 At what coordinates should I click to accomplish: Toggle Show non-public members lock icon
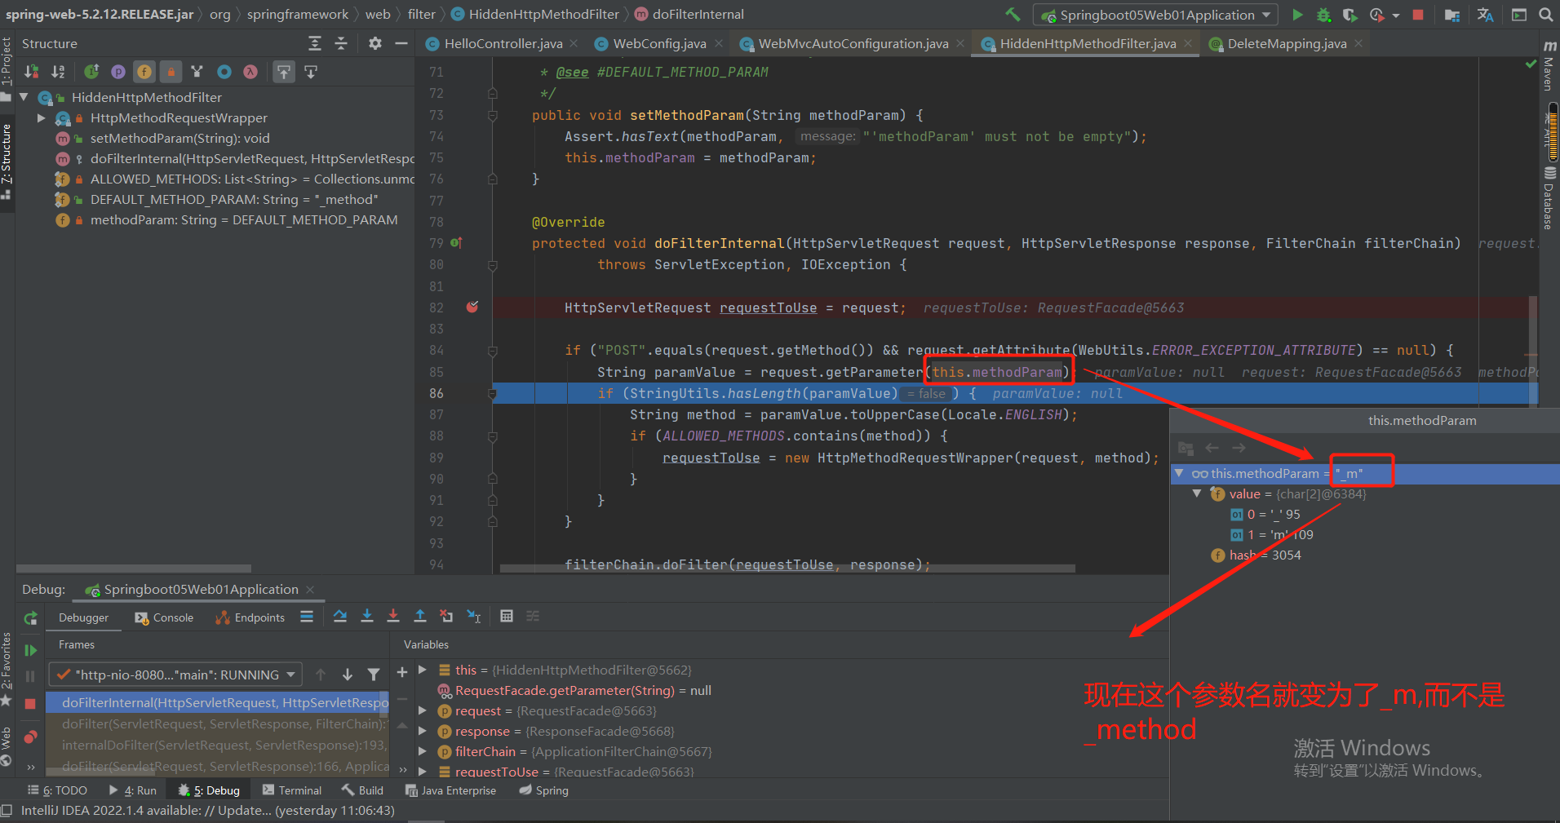tap(171, 72)
